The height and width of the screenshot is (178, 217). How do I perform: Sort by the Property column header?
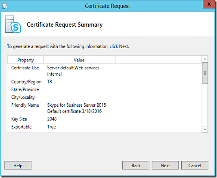pos(25,60)
